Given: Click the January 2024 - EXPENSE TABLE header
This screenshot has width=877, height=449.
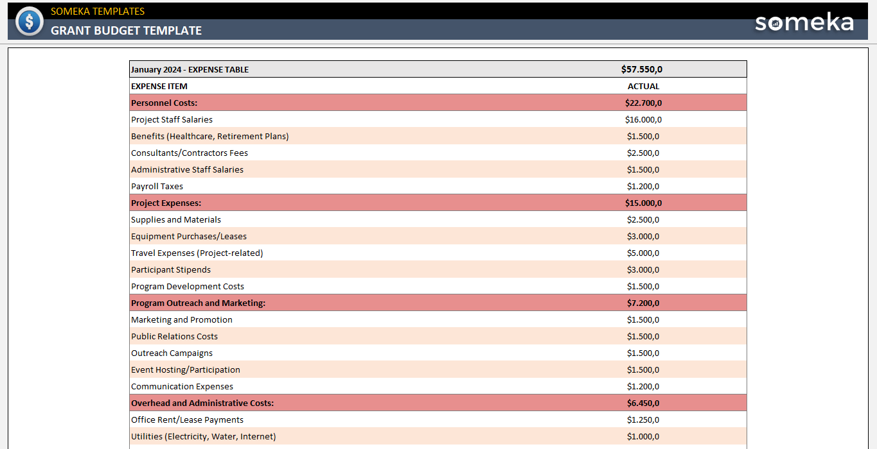Looking at the screenshot, I should [190, 69].
